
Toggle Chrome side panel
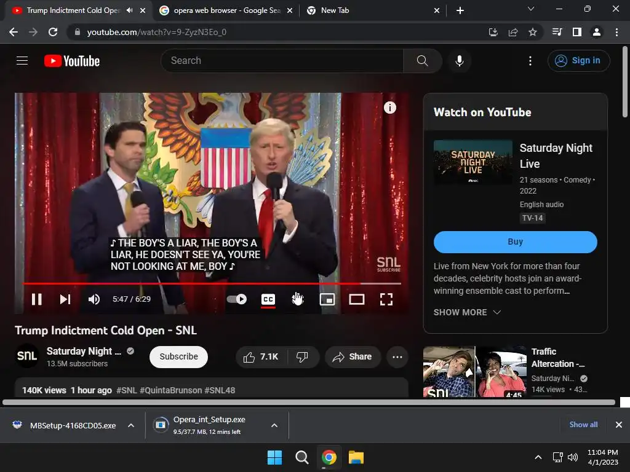coord(577,32)
